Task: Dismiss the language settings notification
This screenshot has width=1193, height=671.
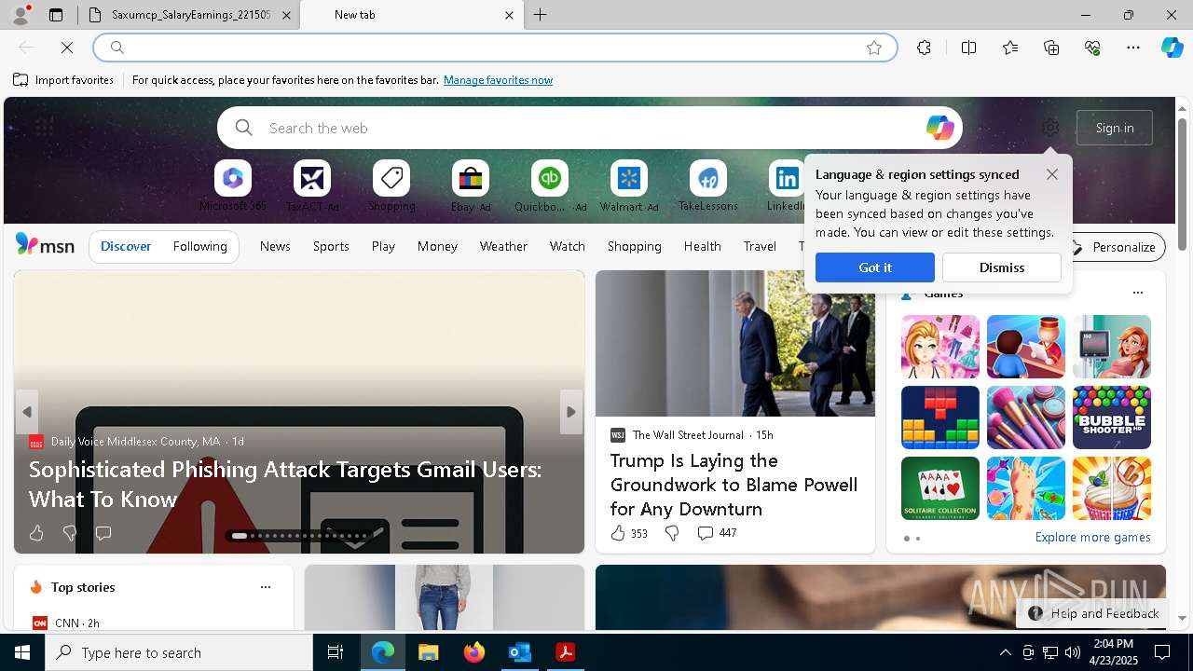Action: point(1001,267)
